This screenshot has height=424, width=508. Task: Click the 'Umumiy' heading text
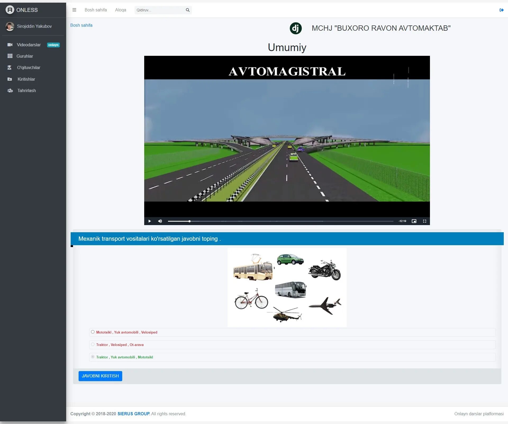287,48
